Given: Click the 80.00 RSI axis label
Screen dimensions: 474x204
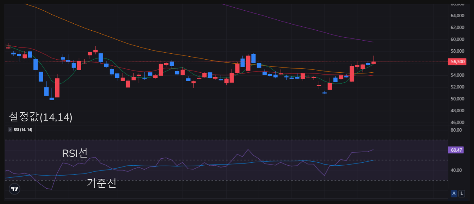Looking at the screenshot, I should pos(456,130).
